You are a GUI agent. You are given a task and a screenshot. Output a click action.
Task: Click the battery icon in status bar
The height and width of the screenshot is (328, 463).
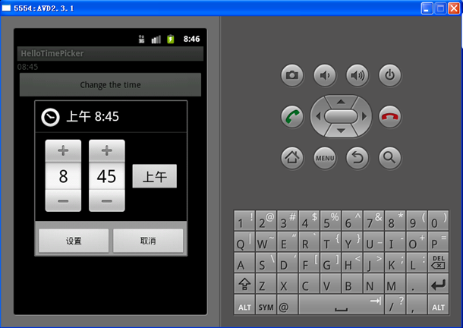(170, 39)
